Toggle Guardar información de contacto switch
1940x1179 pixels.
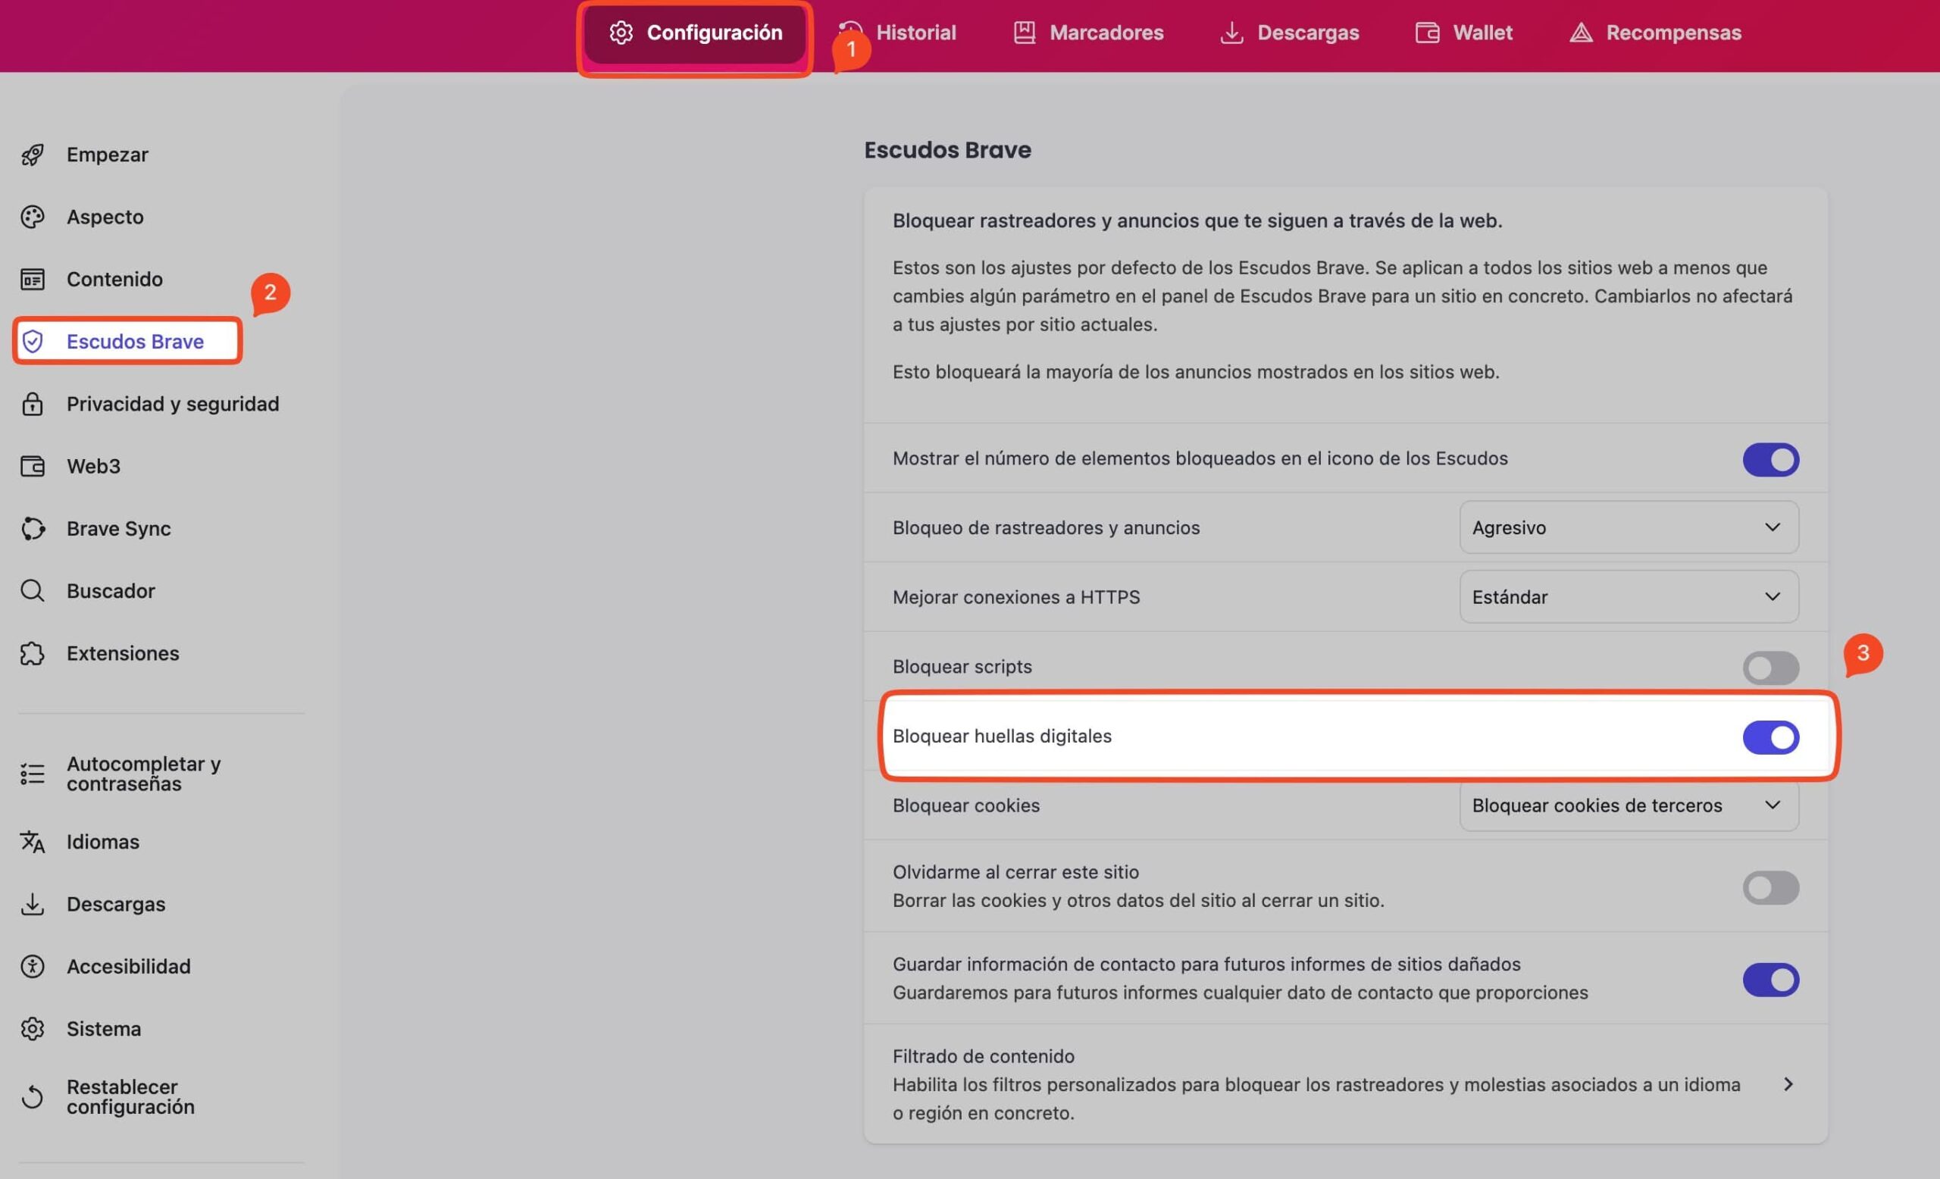1770,979
